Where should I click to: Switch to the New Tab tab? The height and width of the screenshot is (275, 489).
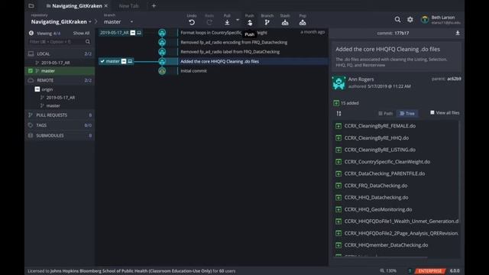[x=128, y=6]
